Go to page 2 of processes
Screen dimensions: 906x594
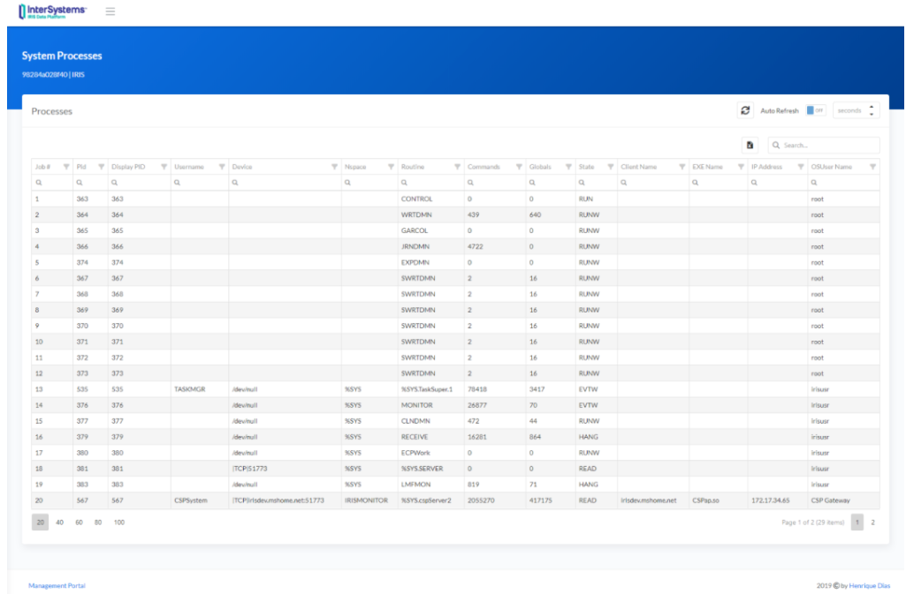tap(873, 523)
